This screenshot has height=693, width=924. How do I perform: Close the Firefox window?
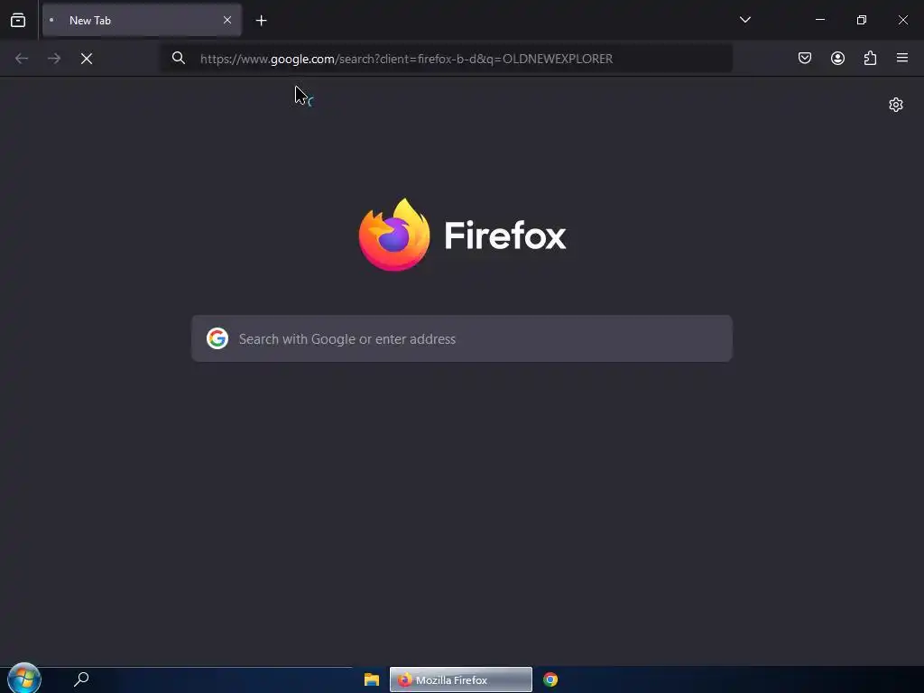click(x=902, y=20)
